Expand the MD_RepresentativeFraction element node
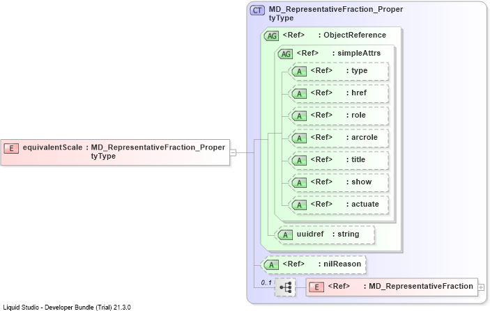 point(481,287)
